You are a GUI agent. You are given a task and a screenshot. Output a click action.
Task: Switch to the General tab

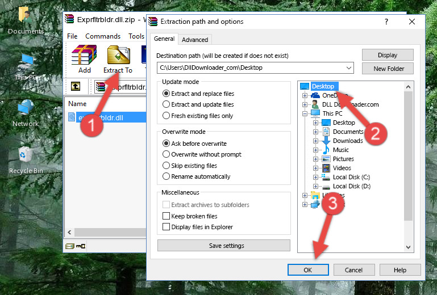point(164,39)
